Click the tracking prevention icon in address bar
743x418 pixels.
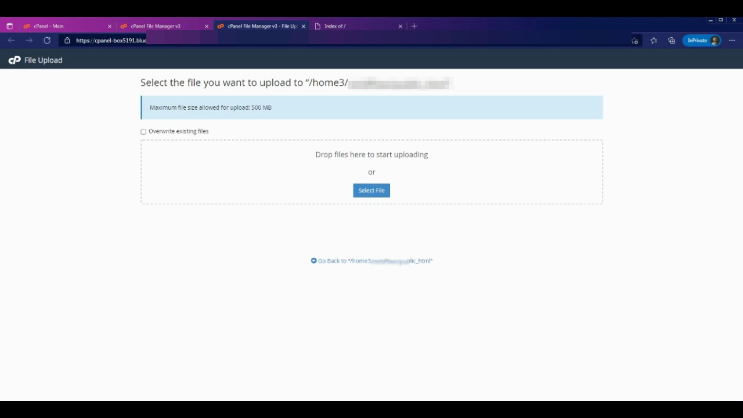click(634, 41)
